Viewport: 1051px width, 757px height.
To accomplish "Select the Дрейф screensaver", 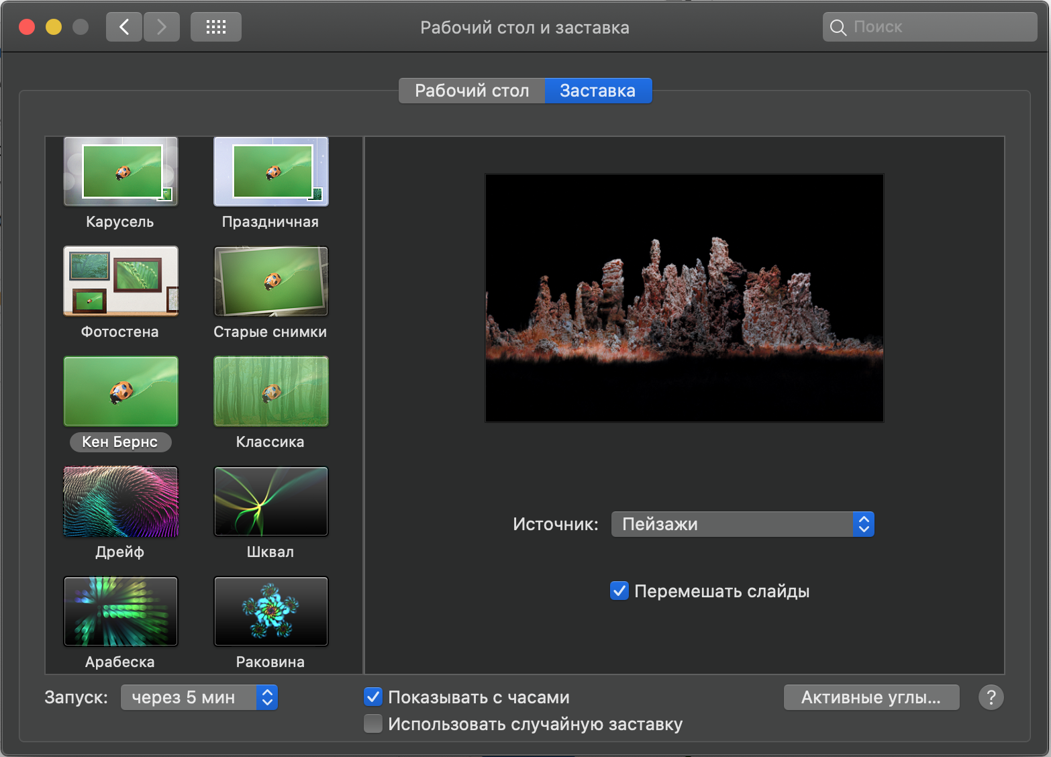I will [121, 501].
